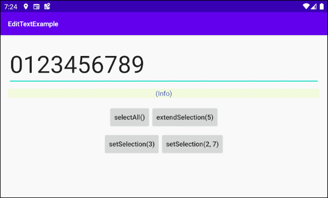328x198 pixels.
Task: Tap the location pin status icon
Action: click(x=26, y=7)
